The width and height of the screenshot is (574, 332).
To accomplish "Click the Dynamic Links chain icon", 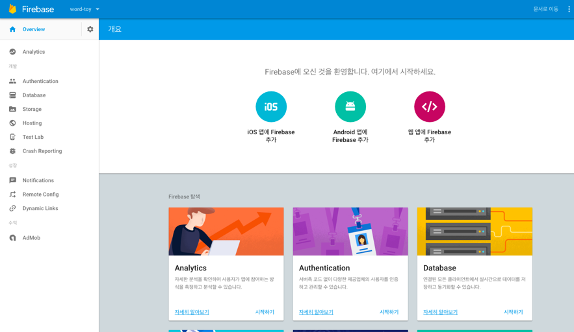I will pyautogui.click(x=12, y=208).
